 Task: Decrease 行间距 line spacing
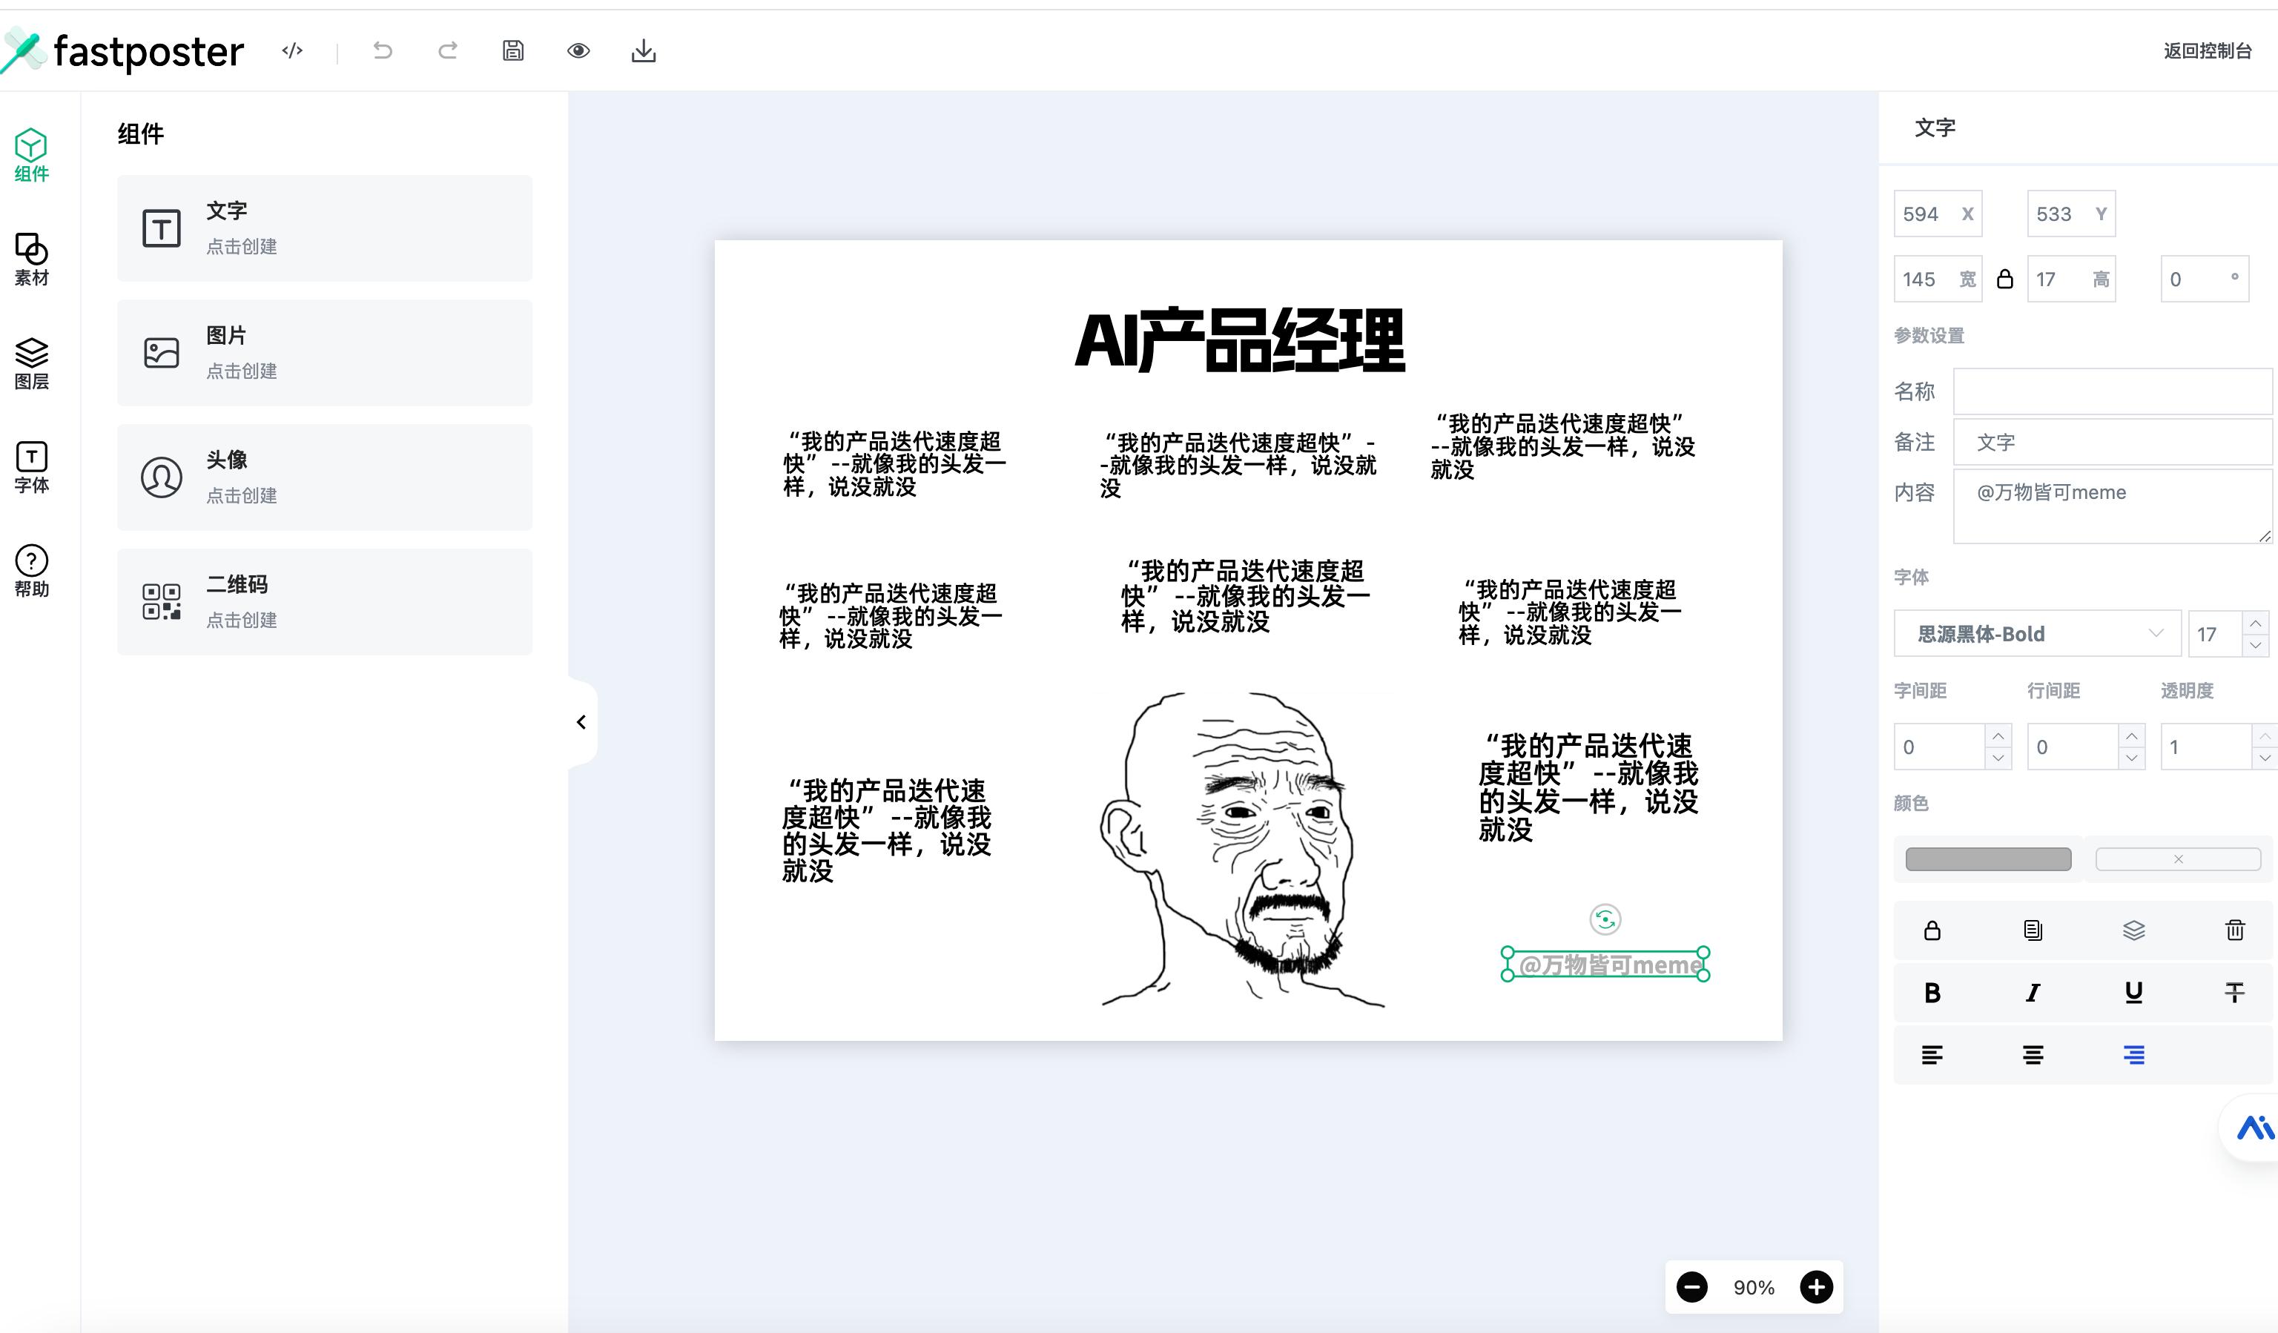2132,758
